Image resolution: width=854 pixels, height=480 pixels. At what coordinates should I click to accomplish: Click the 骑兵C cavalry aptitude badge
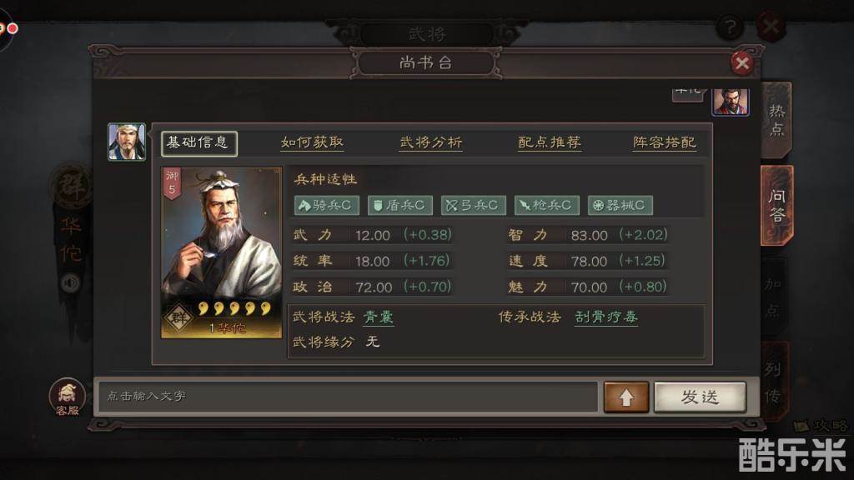(326, 205)
